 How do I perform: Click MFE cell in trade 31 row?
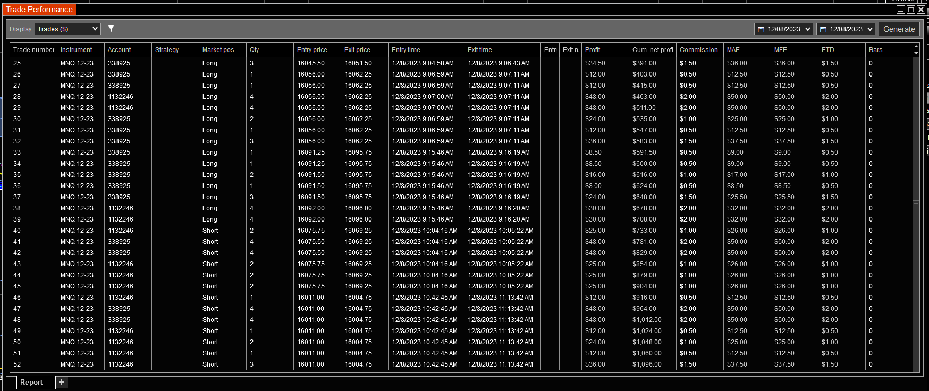tap(795, 130)
